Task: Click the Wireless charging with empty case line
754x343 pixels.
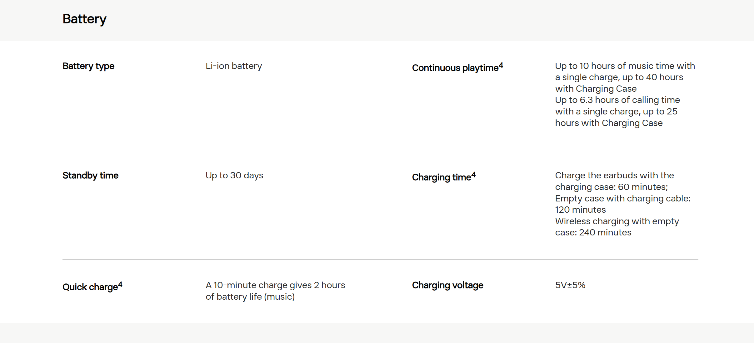Action: pyautogui.click(x=617, y=221)
